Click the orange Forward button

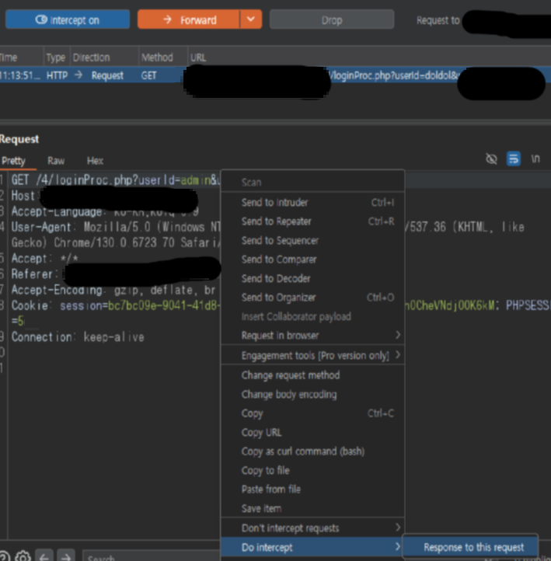tap(189, 19)
